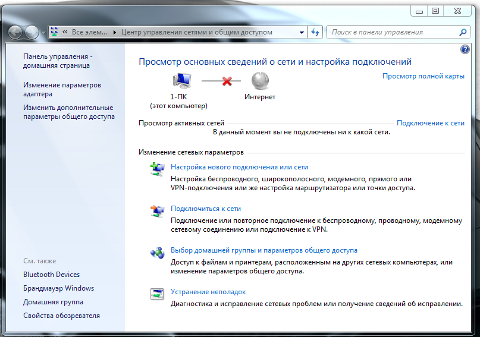The height and width of the screenshot is (337, 480).
Task: Click the troubleshooting icon
Action: [x=157, y=294]
